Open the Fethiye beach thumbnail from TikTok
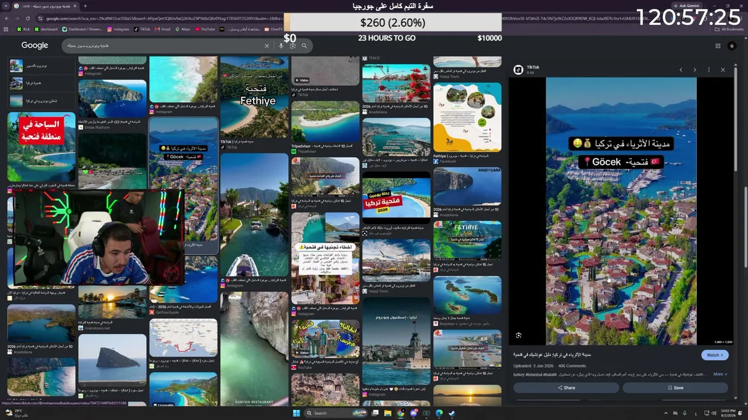 [x=254, y=97]
